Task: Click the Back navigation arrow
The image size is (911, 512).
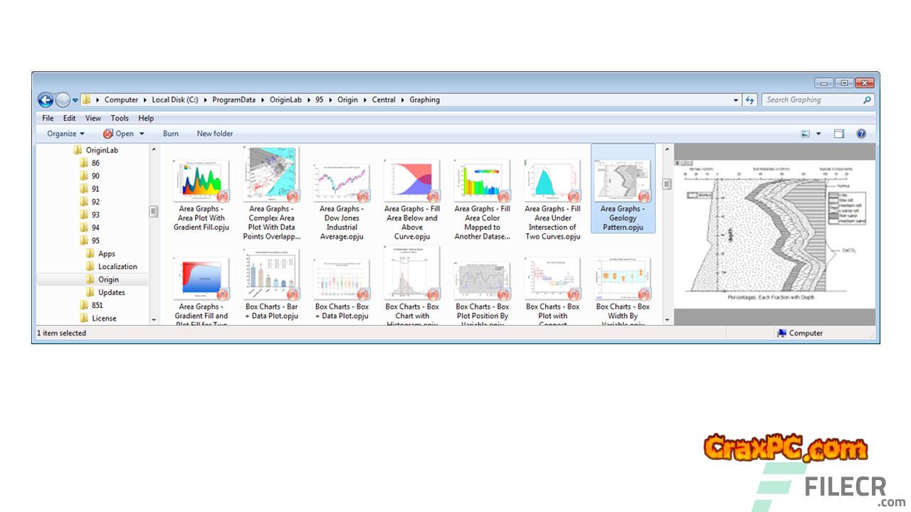Action: 46,100
